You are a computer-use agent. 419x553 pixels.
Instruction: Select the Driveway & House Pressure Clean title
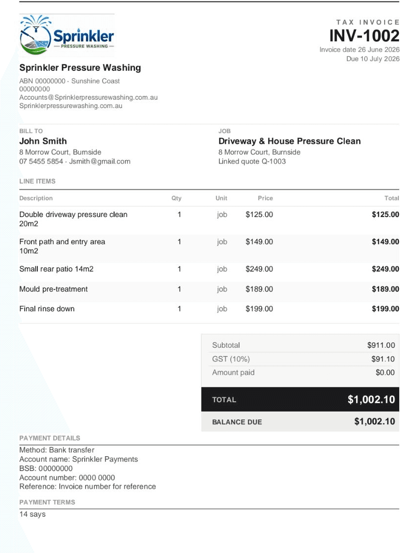click(289, 141)
